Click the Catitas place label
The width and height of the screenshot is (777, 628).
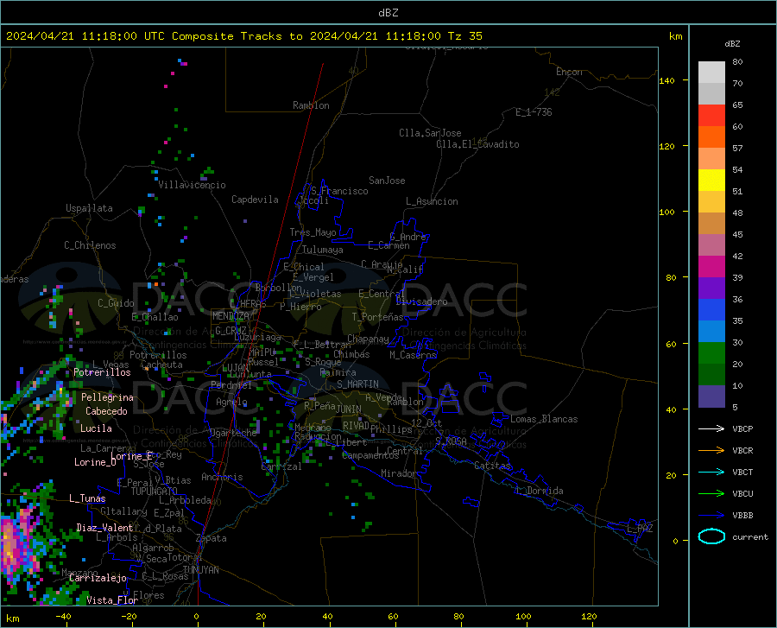point(492,466)
